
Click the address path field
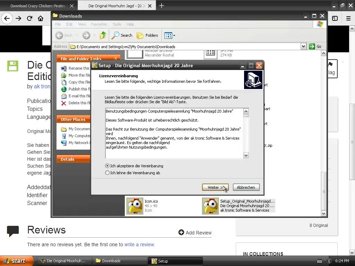pyautogui.click(x=185, y=47)
